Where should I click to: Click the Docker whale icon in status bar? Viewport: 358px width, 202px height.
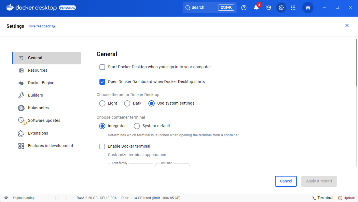6,198
